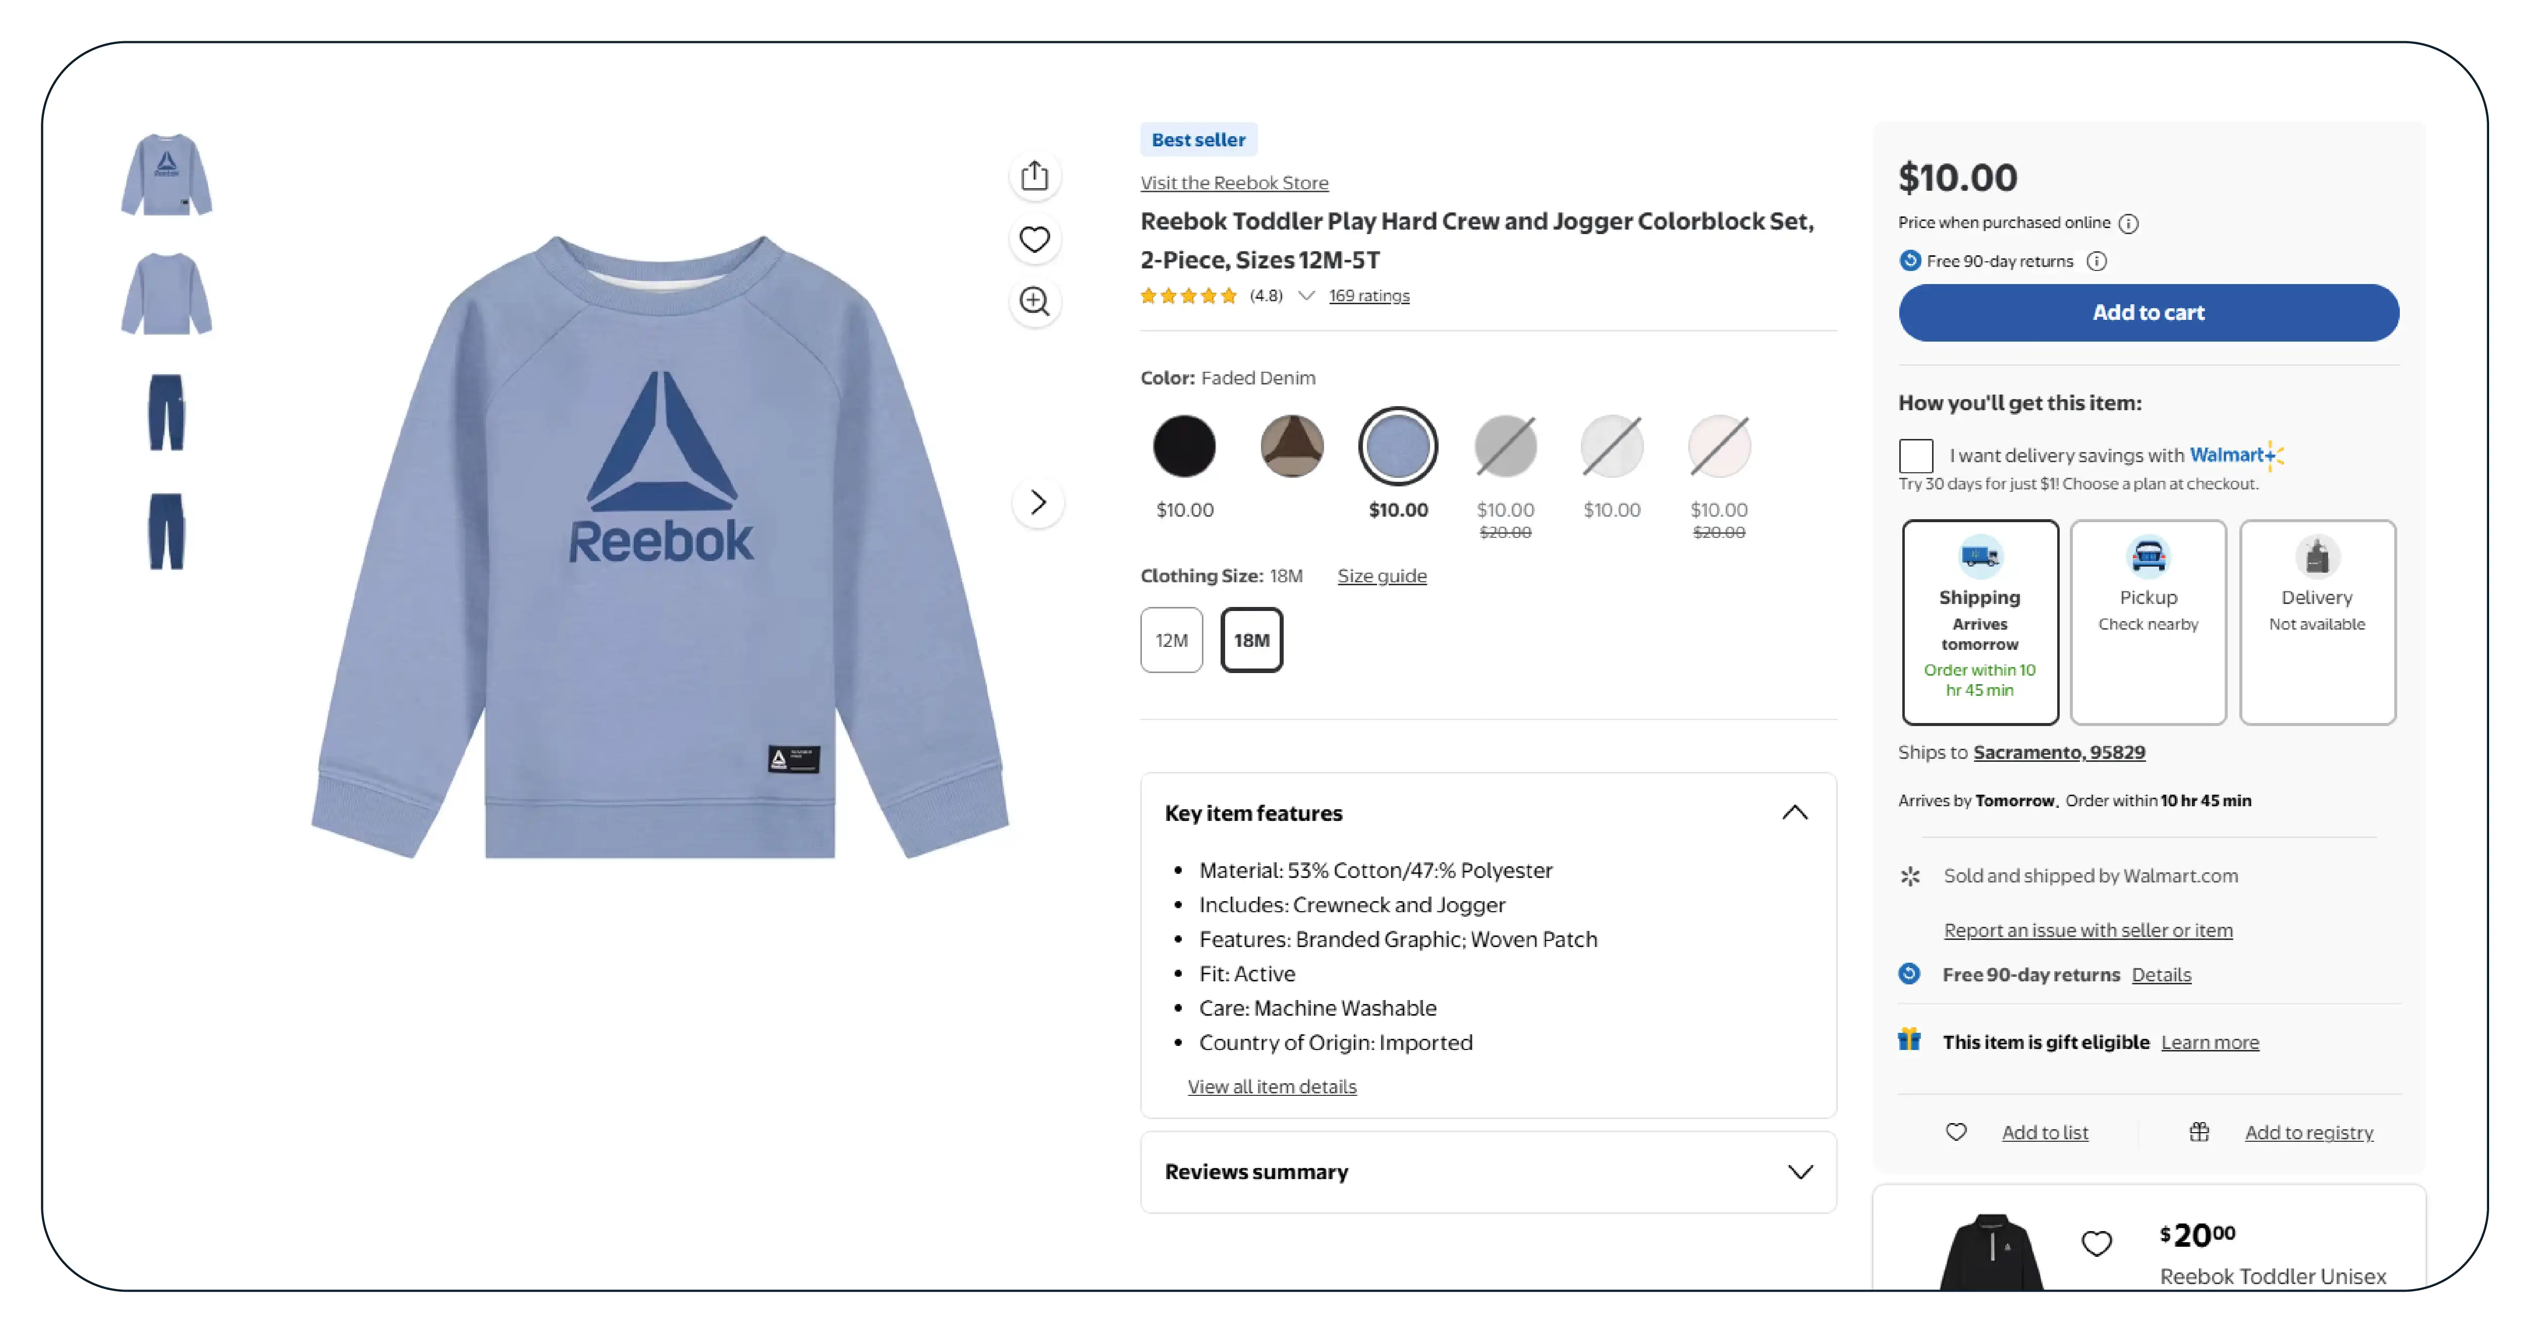Choose clothing size 12M

[1171, 640]
